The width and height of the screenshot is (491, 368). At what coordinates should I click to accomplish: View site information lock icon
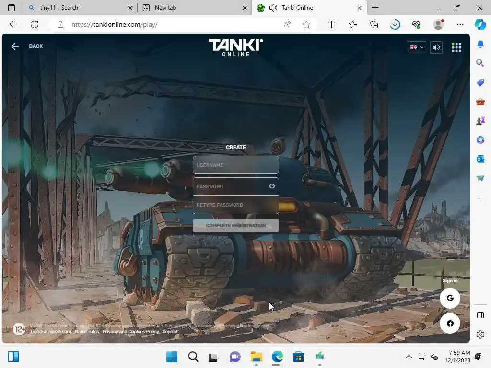pyautogui.click(x=60, y=24)
